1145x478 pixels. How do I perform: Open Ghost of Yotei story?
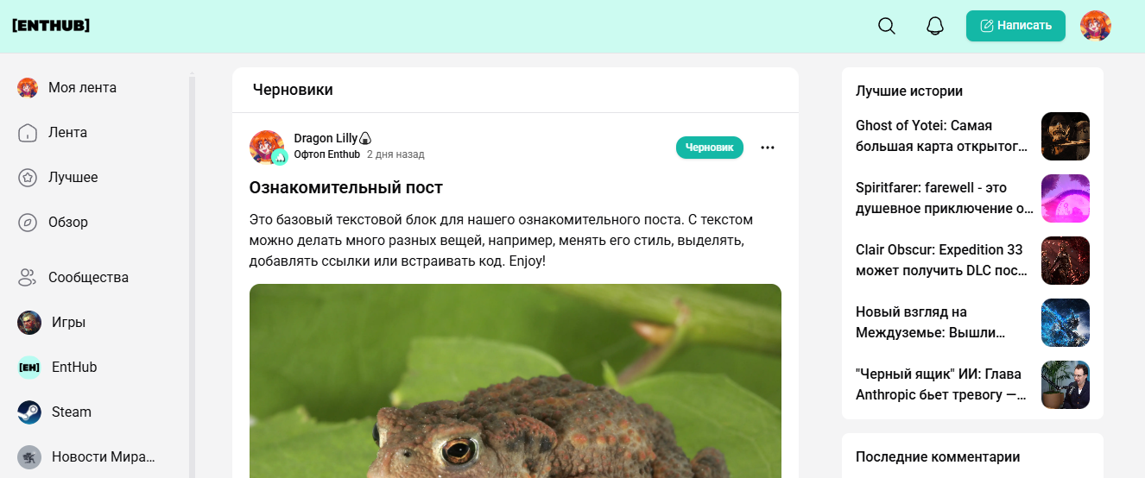click(x=942, y=136)
